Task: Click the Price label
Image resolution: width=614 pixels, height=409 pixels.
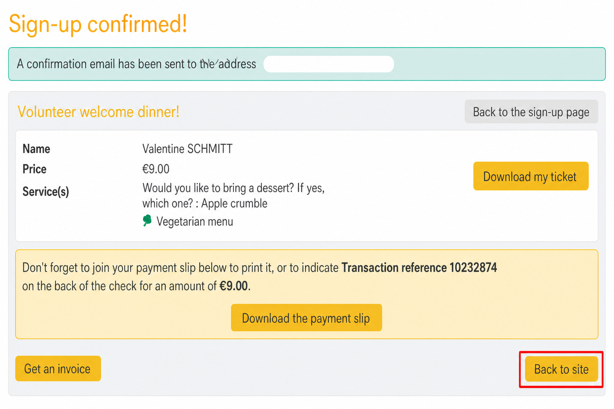Action: tap(34, 169)
